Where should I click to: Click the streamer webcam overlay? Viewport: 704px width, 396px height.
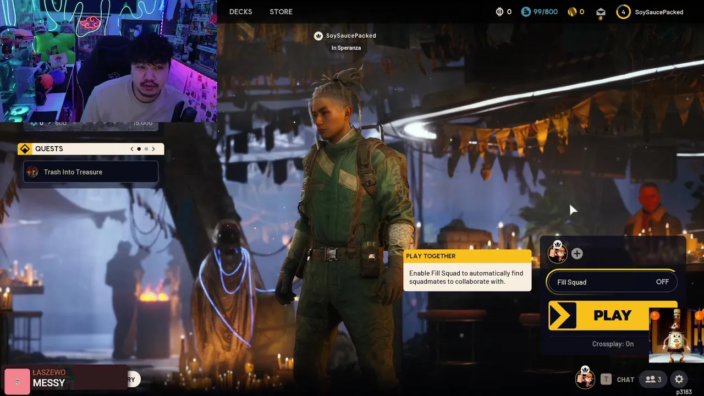(x=108, y=61)
